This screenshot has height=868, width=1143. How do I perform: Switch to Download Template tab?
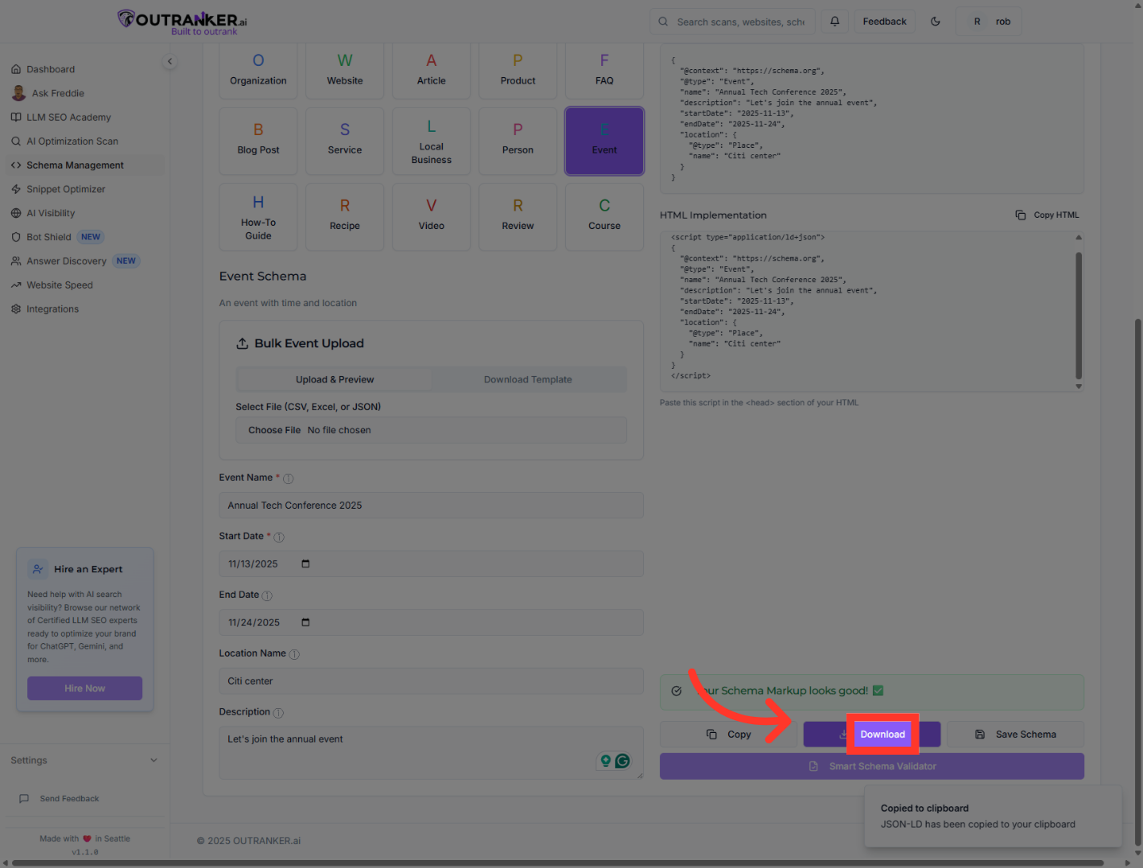point(527,379)
